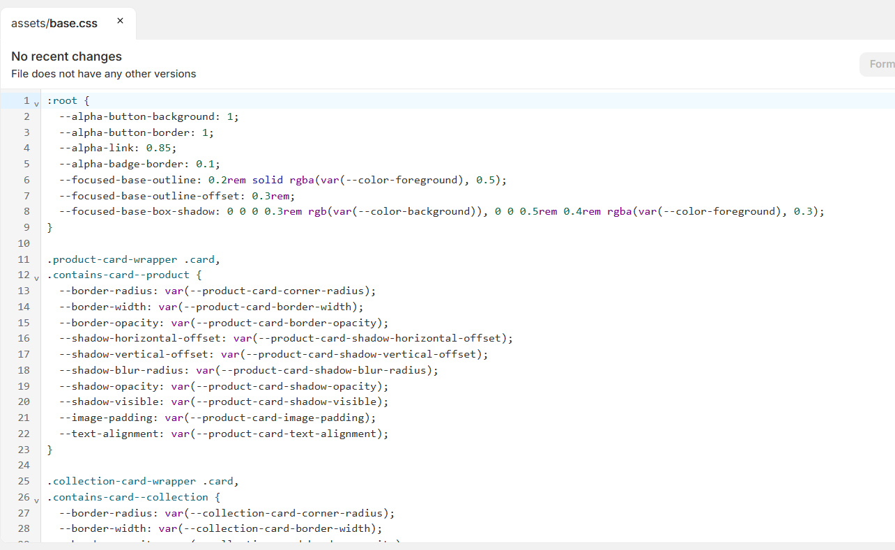Click line number 24 in the gutter
Image resolution: width=895 pixels, height=550 pixels.
(24, 465)
